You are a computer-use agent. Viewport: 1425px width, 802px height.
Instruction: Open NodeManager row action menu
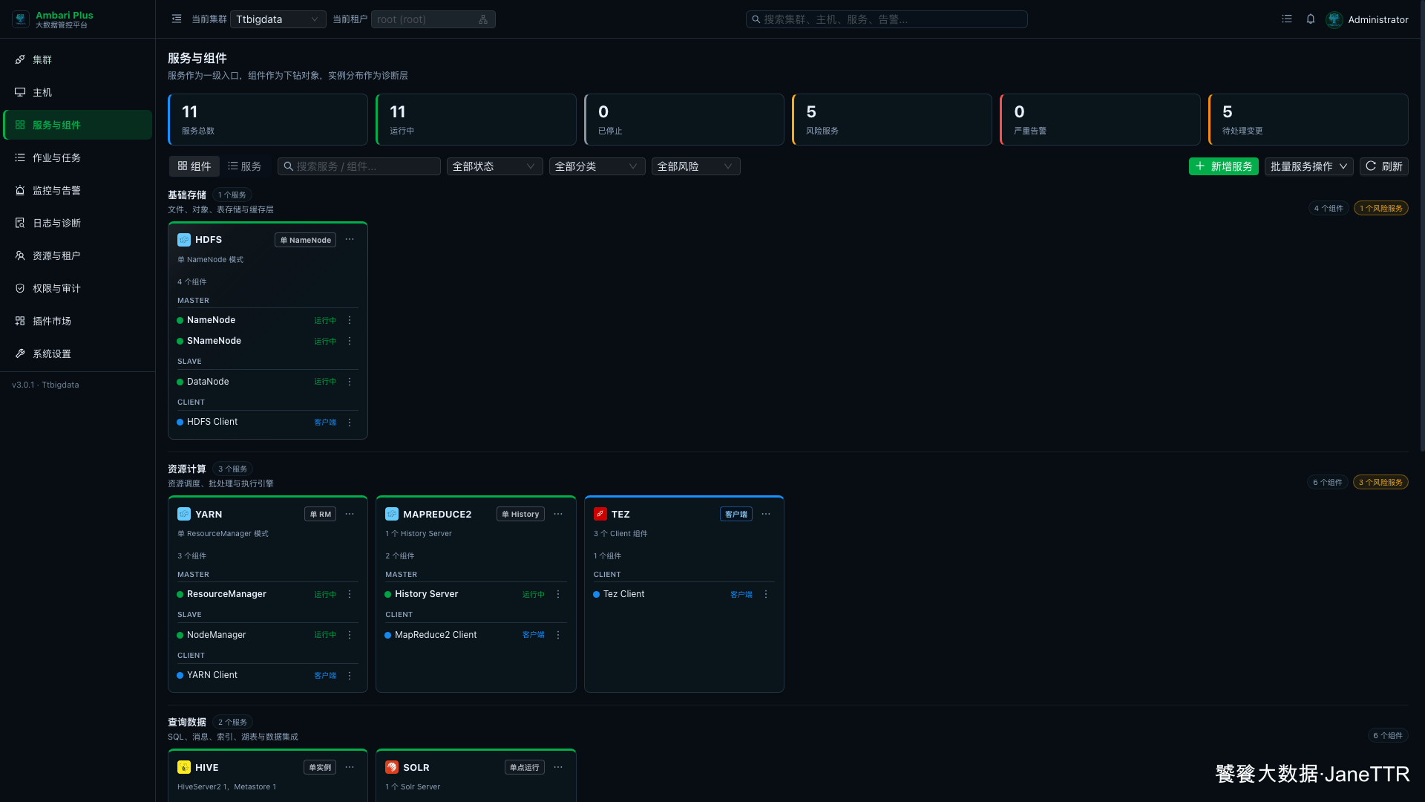click(350, 635)
